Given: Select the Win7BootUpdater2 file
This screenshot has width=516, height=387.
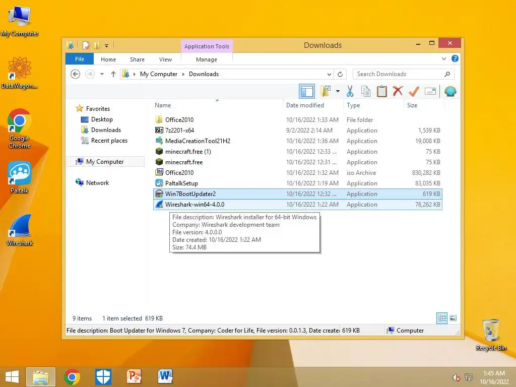Looking at the screenshot, I should pos(298,194).
